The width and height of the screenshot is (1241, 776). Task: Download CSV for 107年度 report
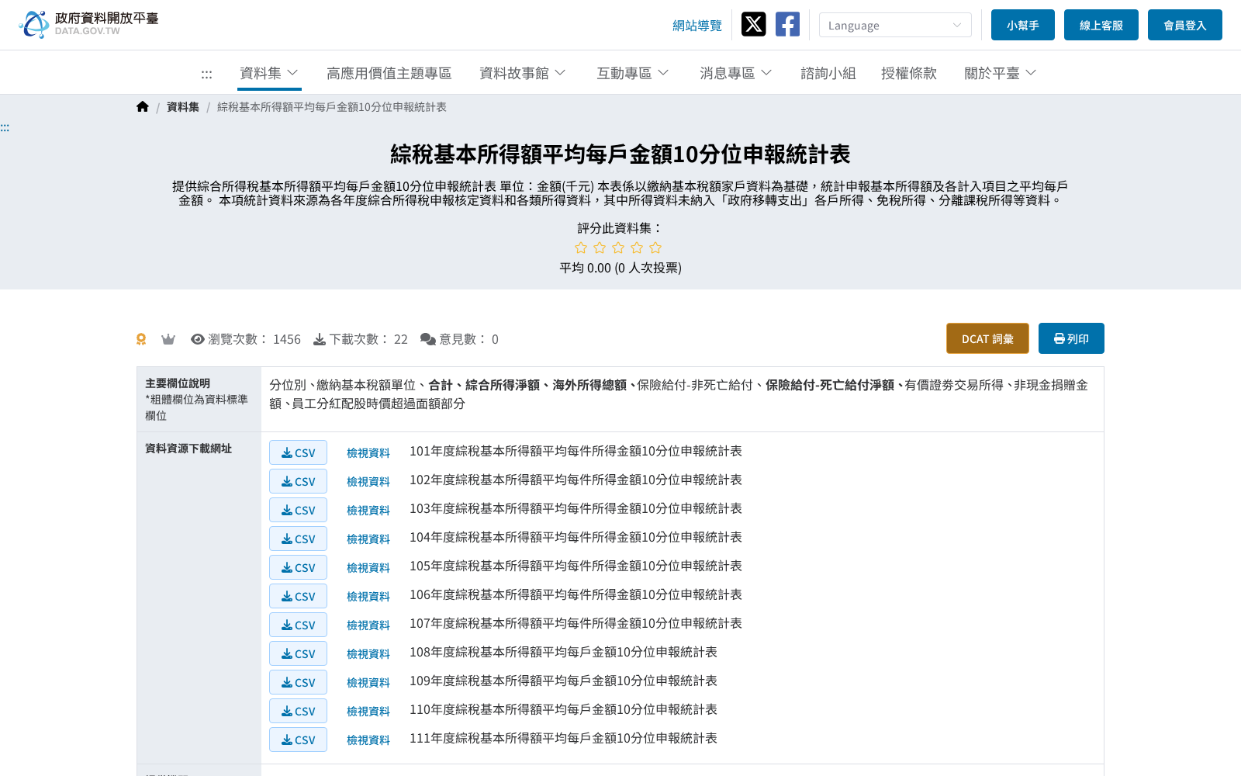pyautogui.click(x=298, y=625)
